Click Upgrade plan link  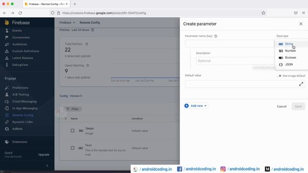(x=44, y=155)
